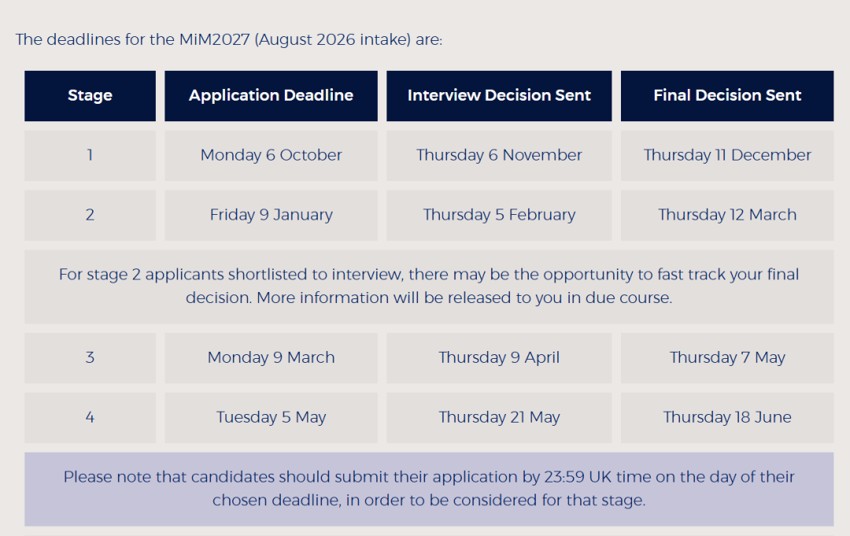Select the Monday 6 October cell
The height and width of the screenshot is (536, 850).
click(x=271, y=155)
